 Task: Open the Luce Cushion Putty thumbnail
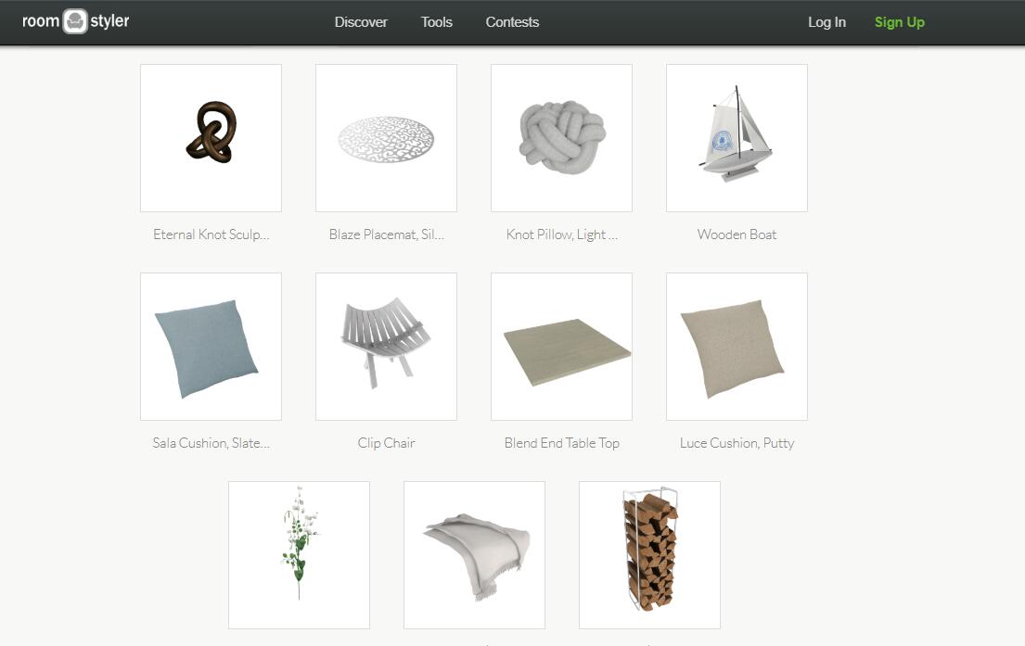(x=737, y=347)
